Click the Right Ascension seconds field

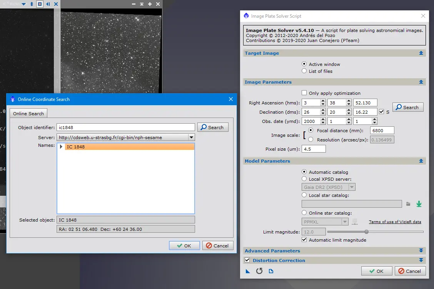click(365, 102)
